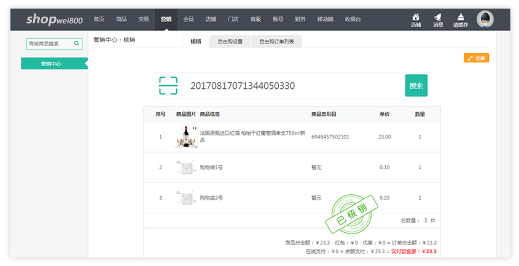The image size is (519, 266).
Task: Open the 收银台 menu in top navigation
Action: point(353,19)
